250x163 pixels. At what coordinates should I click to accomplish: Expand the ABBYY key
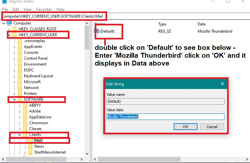19,106
